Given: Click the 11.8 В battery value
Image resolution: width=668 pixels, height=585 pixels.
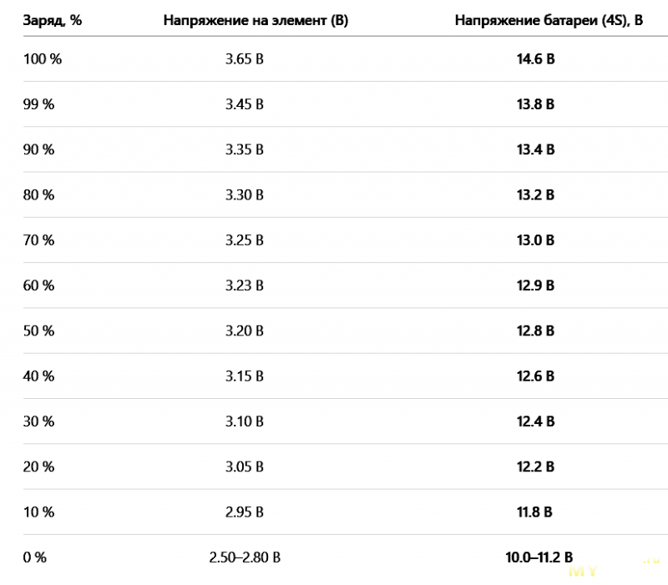Looking at the screenshot, I should click(x=535, y=511).
